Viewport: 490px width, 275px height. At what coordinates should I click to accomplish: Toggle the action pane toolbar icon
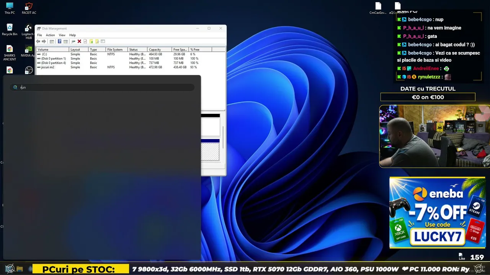[65, 41]
